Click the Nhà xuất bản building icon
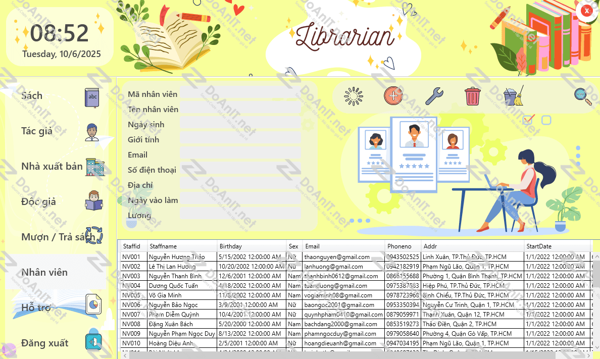The width and height of the screenshot is (600, 359). click(94, 167)
